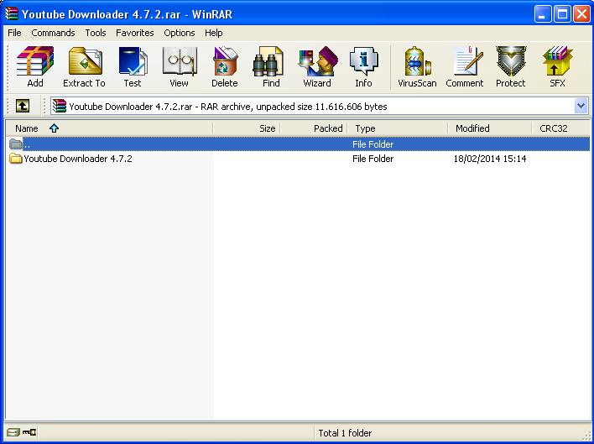
Task: Click the disk drive status bar icon
Action: [13, 432]
